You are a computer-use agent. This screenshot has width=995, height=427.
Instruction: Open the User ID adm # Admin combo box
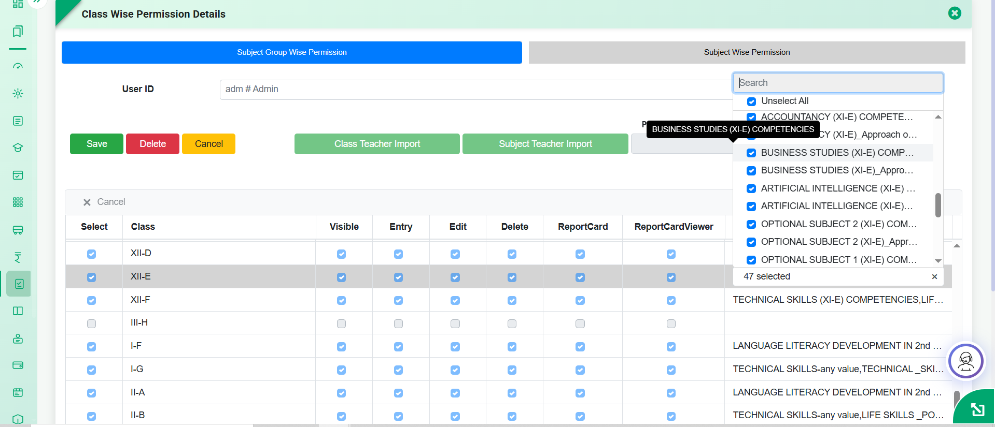pyautogui.click(x=476, y=90)
